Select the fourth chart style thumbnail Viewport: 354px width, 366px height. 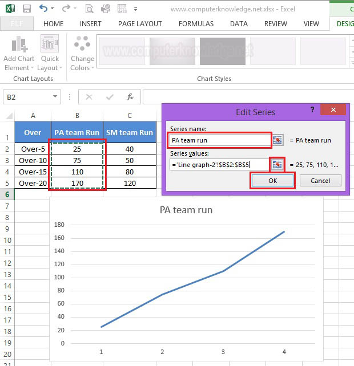click(x=273, y=51)
